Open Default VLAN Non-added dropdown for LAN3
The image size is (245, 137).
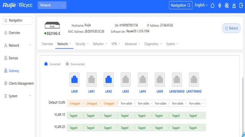tap(127, 103)
